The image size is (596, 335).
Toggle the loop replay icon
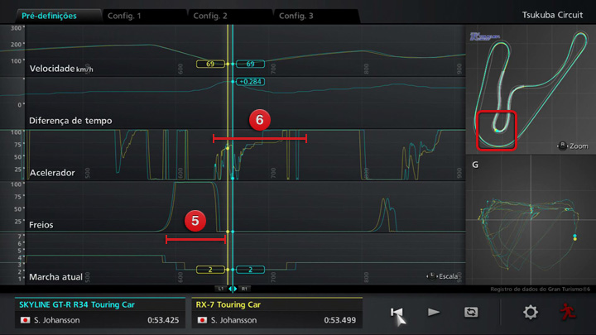(x=471, y=312)
